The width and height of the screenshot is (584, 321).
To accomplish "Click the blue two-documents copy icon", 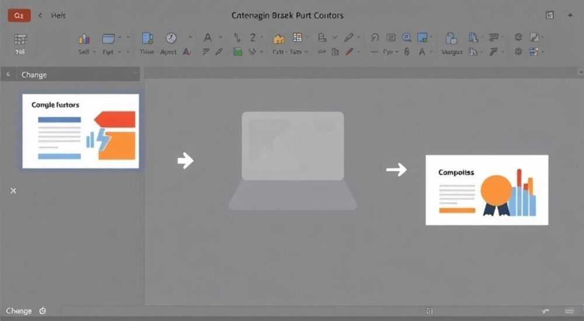I will coord(473,37).
